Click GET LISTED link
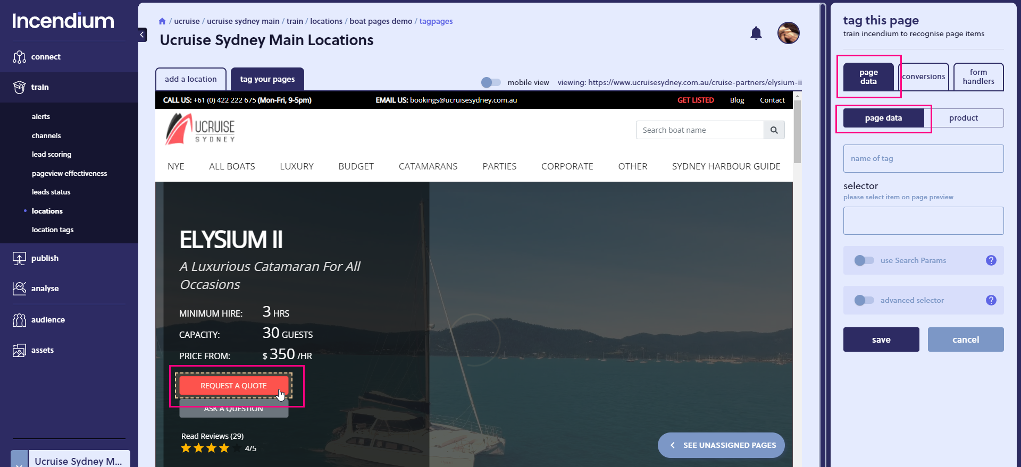The height and width of the screenshot is (467, 1021). (696, 100)
